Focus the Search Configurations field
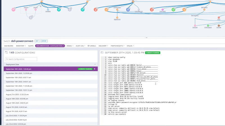This screenshot has height=126, width=225. click(x=21, y=59)
